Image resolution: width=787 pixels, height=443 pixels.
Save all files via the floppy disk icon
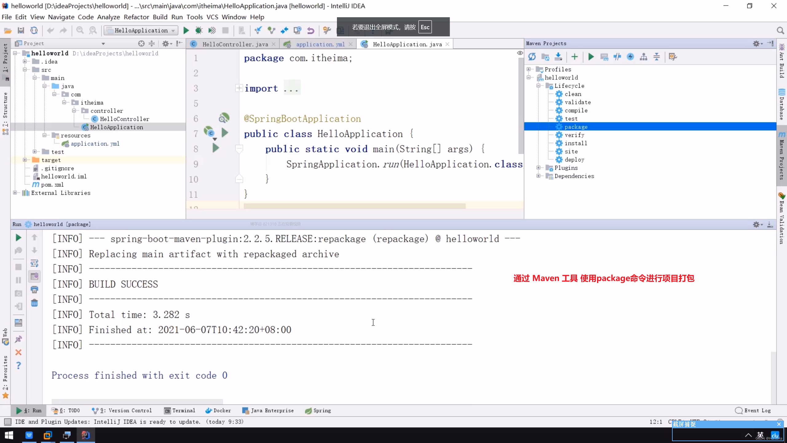point(21,30)
